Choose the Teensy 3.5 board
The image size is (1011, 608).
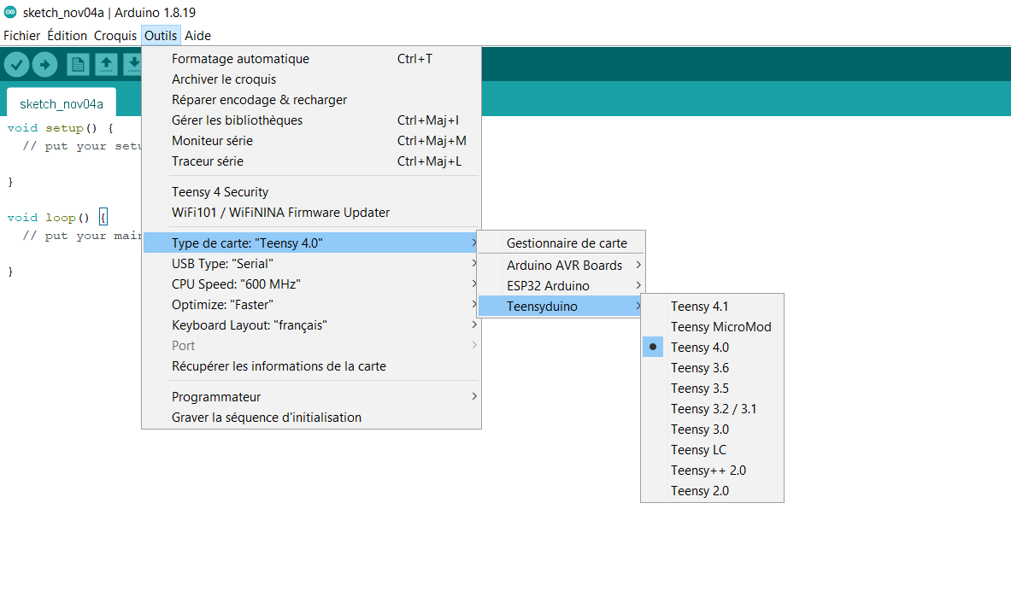713,389
